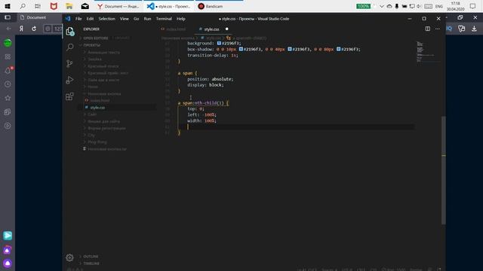This screenshot has height=271, width=483.
Task: Open favorites star in the browser sidebar
Action: coord(8,98)
